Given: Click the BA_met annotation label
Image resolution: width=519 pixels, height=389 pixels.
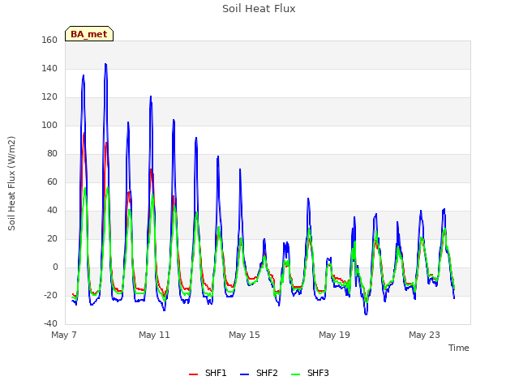Looking at the screenshot, I should coord(89,34).
